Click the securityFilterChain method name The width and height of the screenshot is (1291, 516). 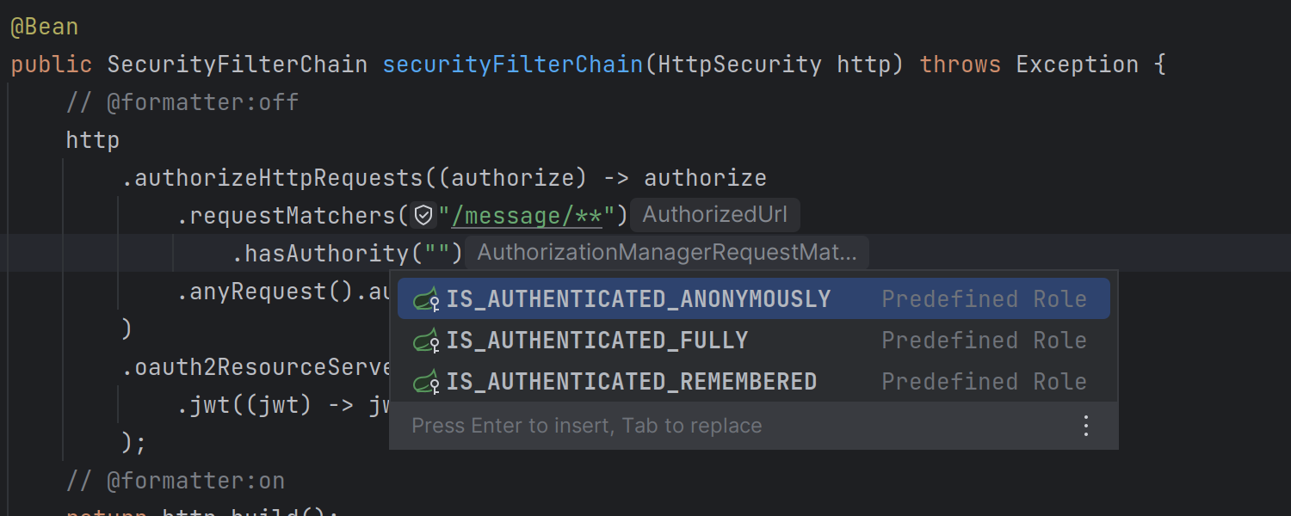tap(512, 64)
